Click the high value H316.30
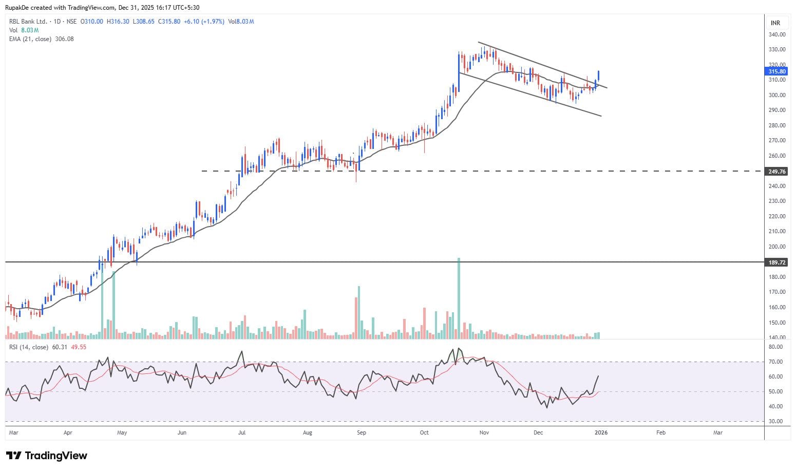The height and width of the screenshot is (471, 796). click(118, 22)
